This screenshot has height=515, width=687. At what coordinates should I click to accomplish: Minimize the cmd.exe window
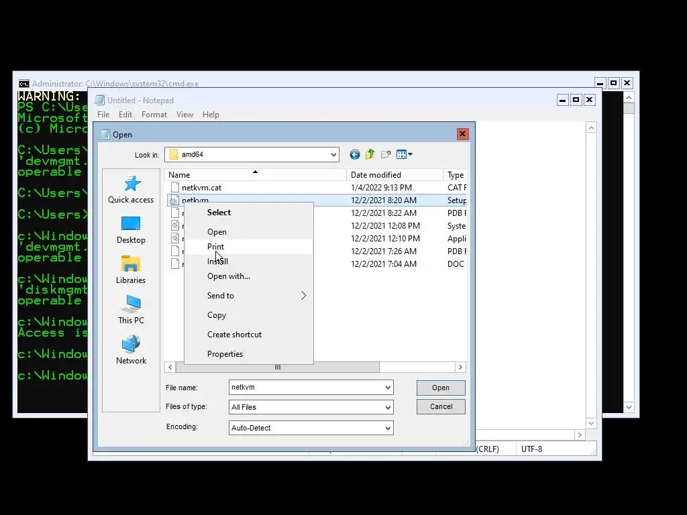coord(600,82)
